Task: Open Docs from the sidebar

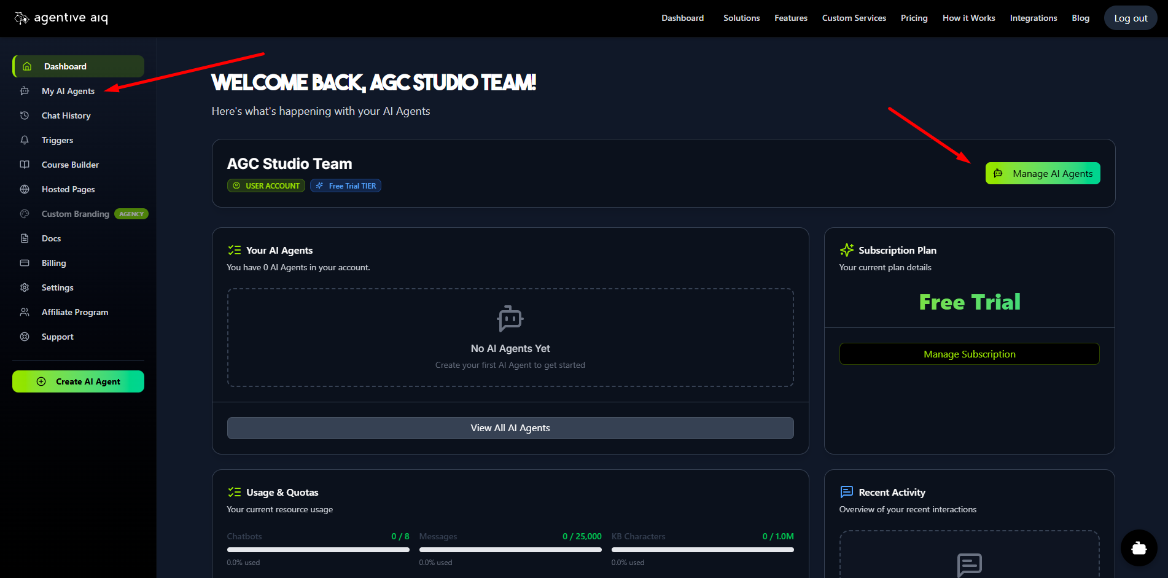Action: 51,238
